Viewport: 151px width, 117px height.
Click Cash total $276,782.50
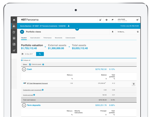pyautogui.click(x=101, y=69)
